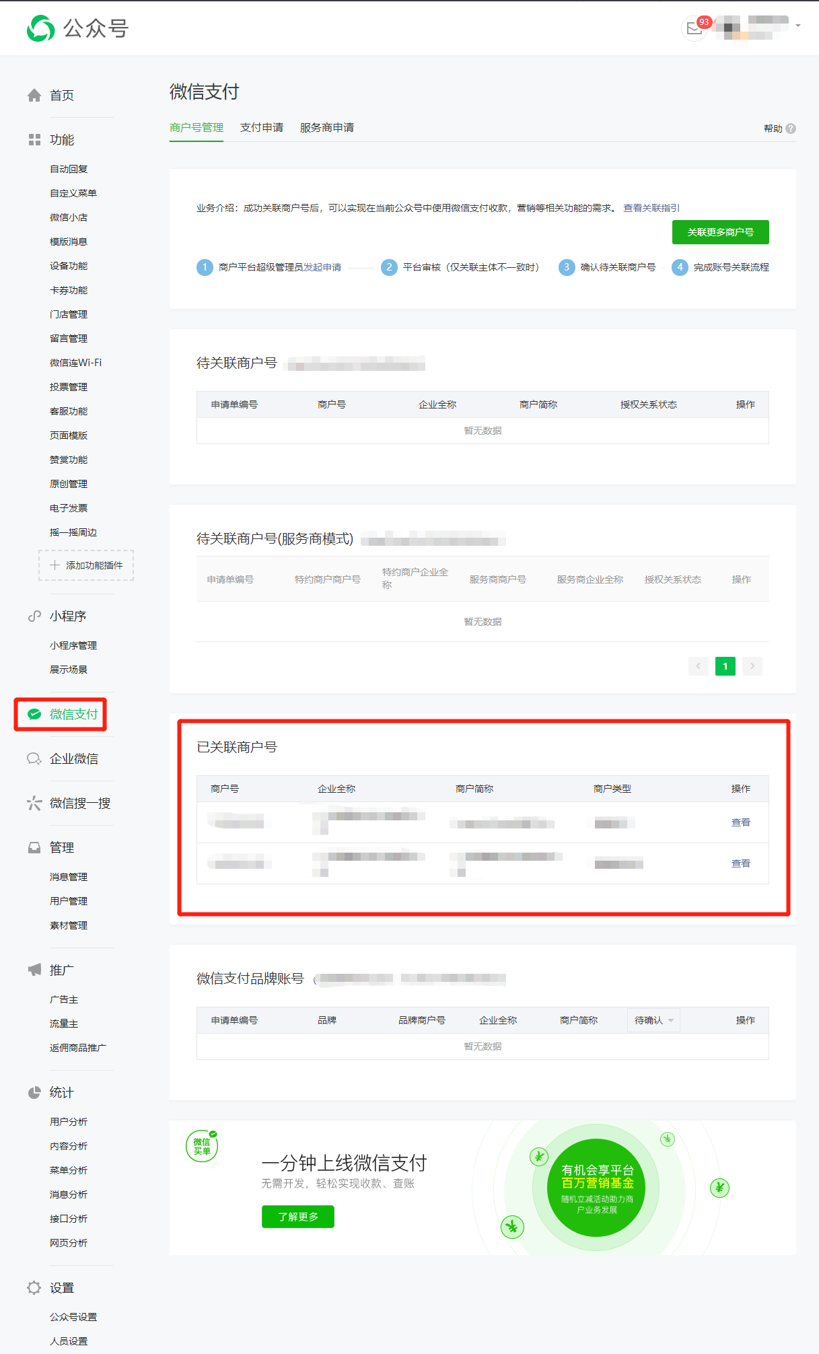Open the inbox notification icon with 93 badge

(694, 28)
